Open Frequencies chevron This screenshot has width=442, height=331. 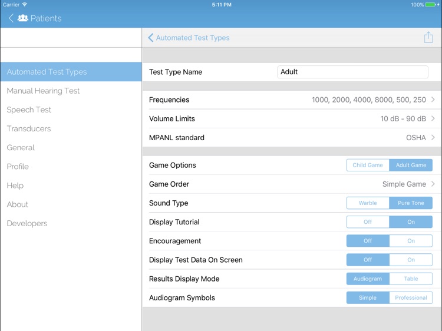click(x=433, y=100)
